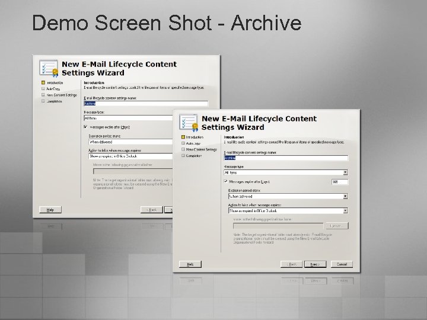
Task: Select Introduction step in front wizard
Action: coord(192,137)
